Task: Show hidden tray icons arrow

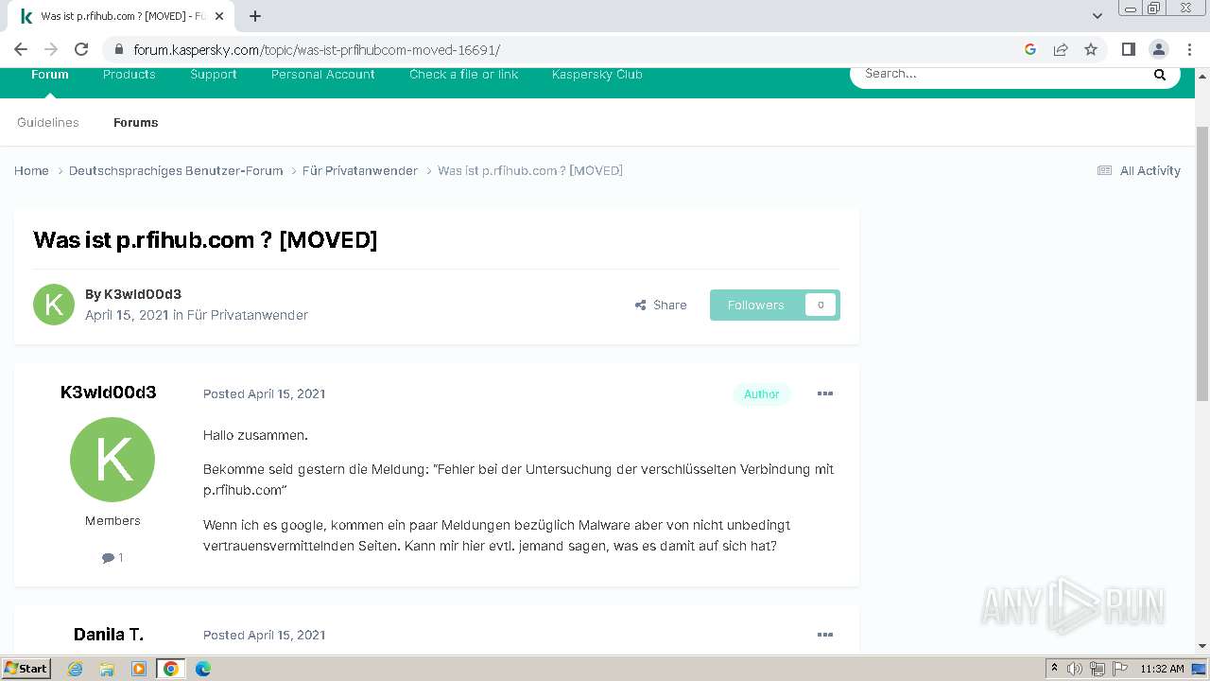Action: click(1054, 669)
